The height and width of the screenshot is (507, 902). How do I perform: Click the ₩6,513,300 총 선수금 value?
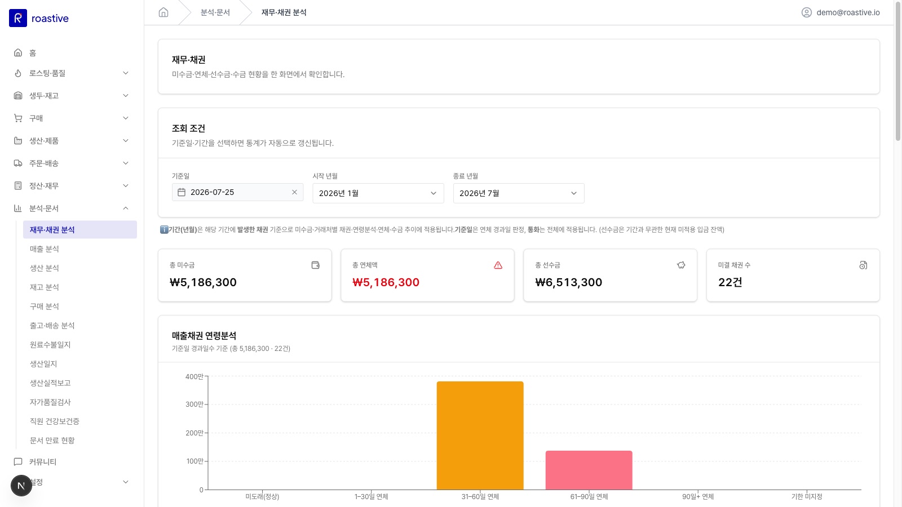pos(568,282)
